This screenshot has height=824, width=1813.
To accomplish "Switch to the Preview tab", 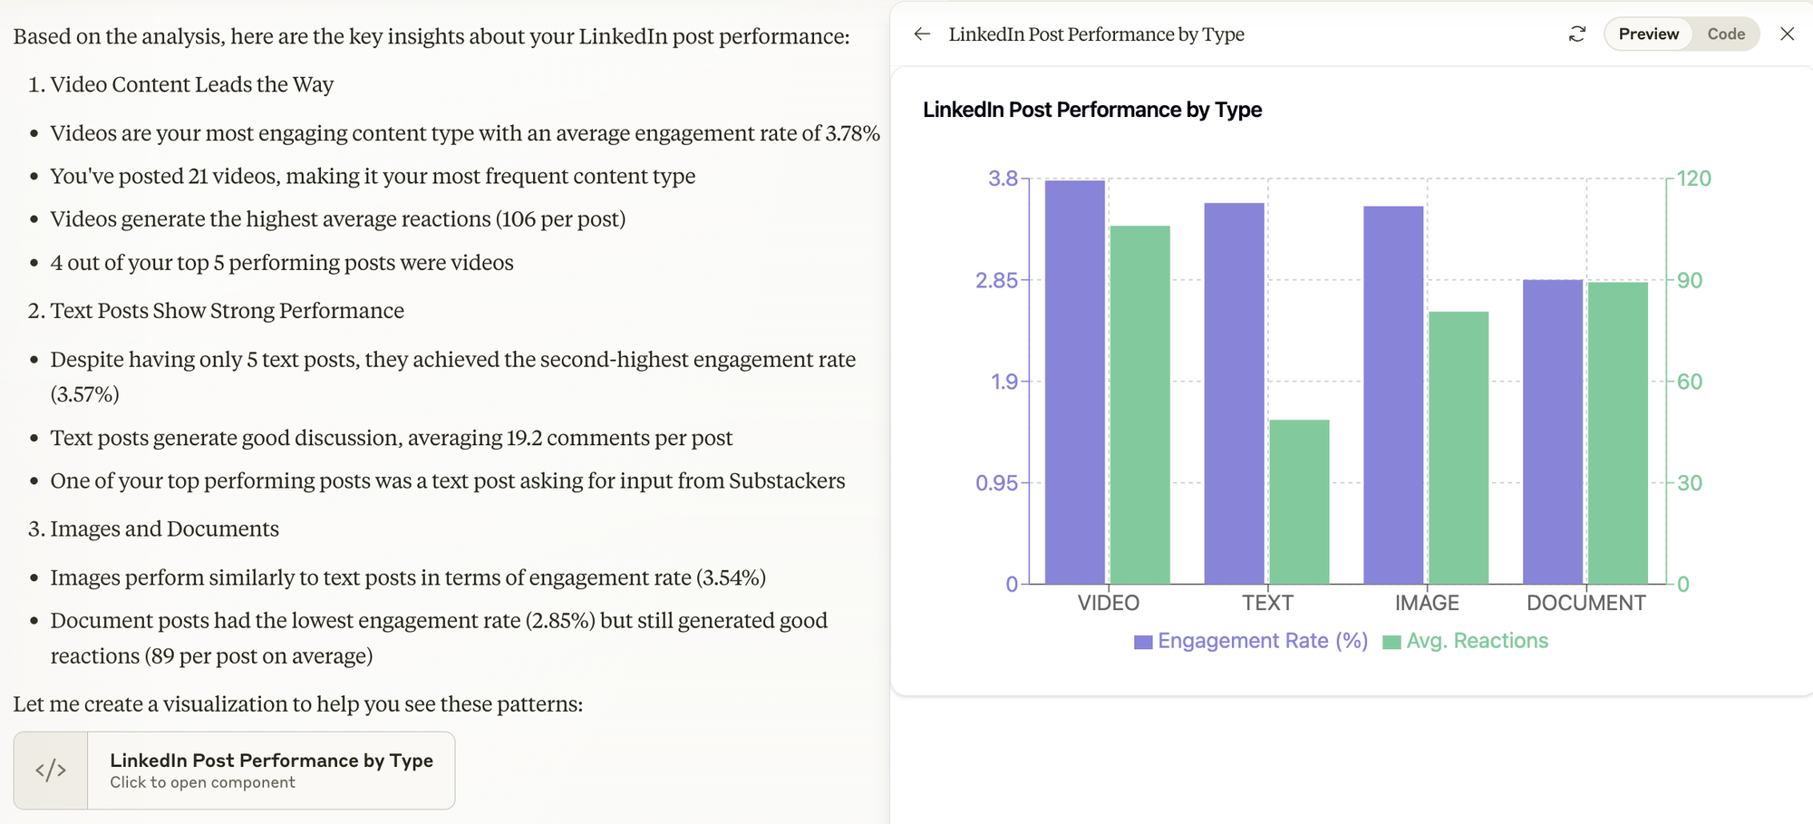I will coord(1648,34).
